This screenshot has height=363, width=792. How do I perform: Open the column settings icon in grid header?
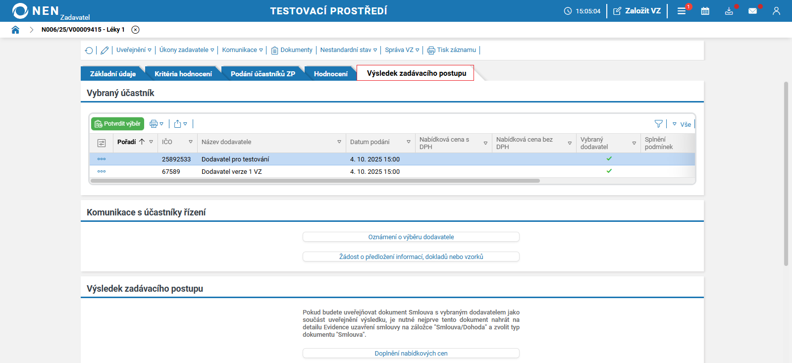[102, 143]
